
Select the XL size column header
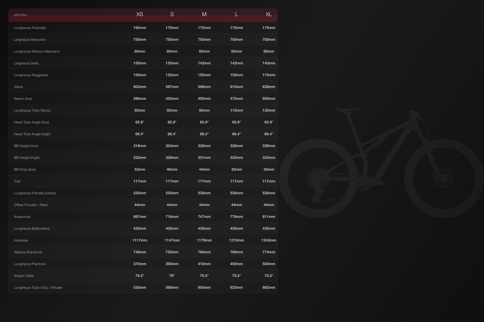point(268,15)
